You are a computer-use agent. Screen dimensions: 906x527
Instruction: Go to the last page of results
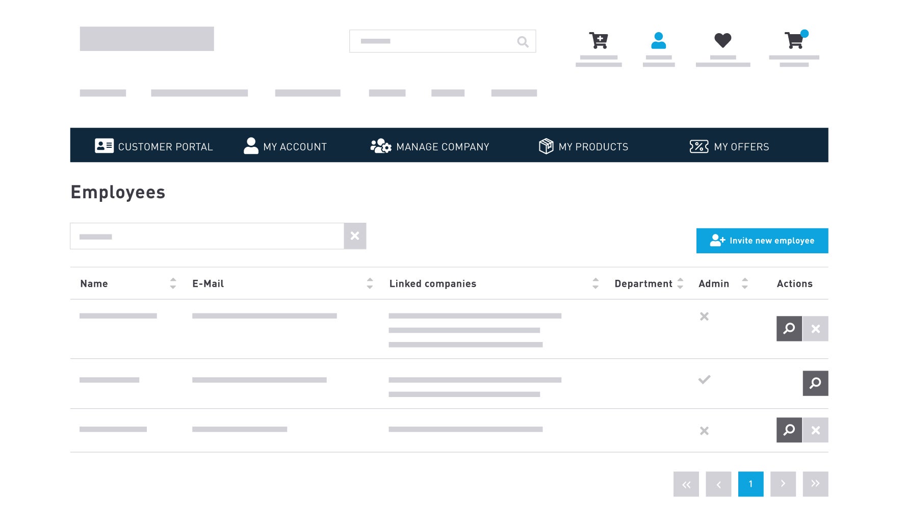pyautogui.click(x=816, y=484)
